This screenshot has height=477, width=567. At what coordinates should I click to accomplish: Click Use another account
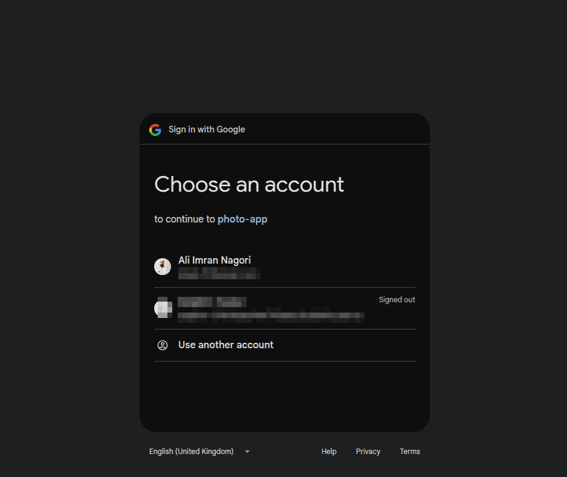coord(225,345)
